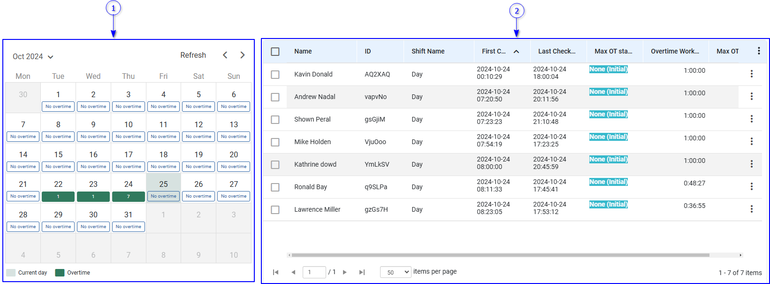Select Lawrence Miller's row checkbox

(275, 210)
